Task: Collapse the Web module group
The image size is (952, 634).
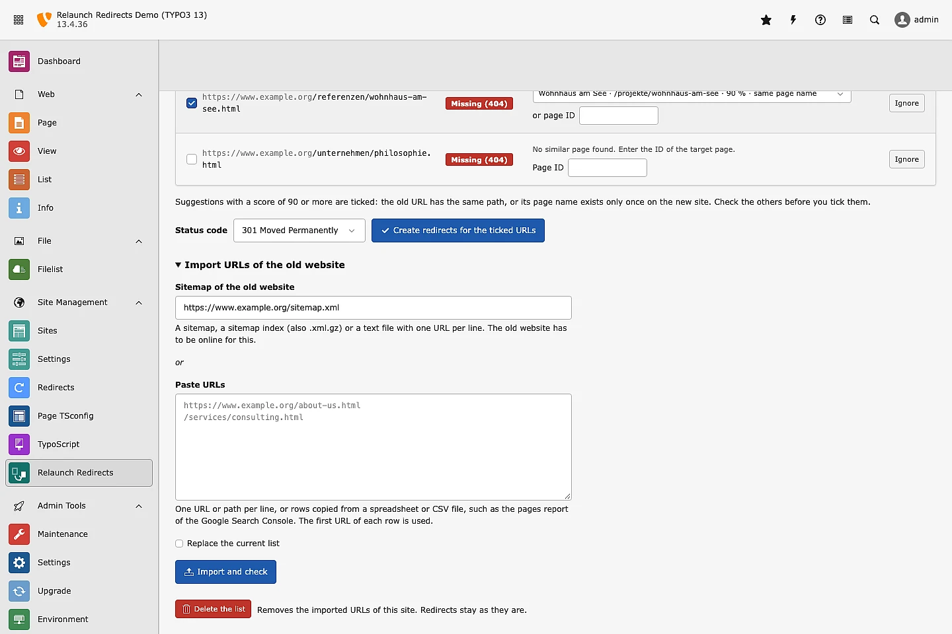Action: click(x=79, y=94)
